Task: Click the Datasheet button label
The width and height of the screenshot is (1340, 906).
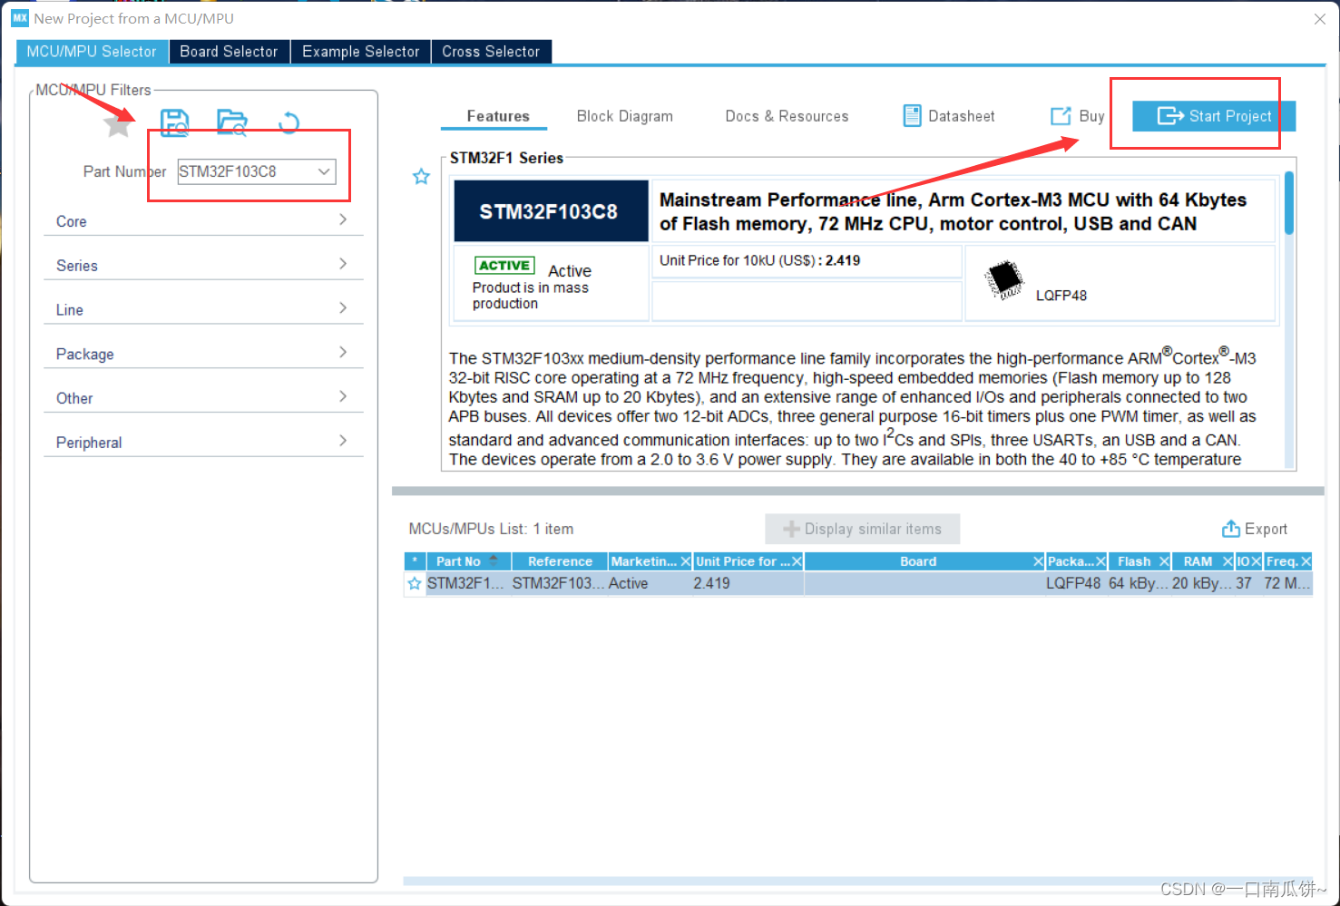Action: (x=961, y=116)
